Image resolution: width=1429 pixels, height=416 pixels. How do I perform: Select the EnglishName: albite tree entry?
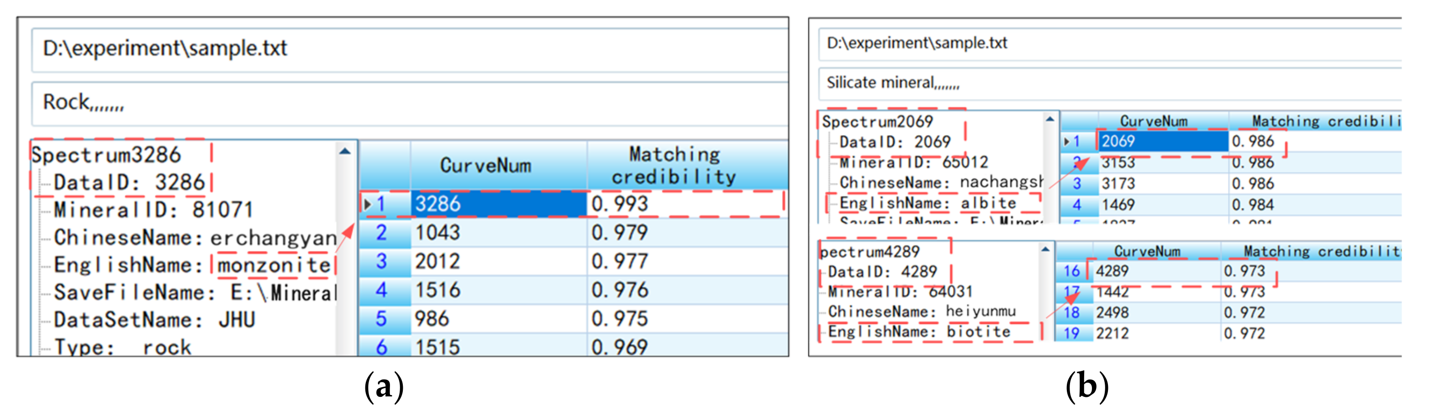pos(927,203)
